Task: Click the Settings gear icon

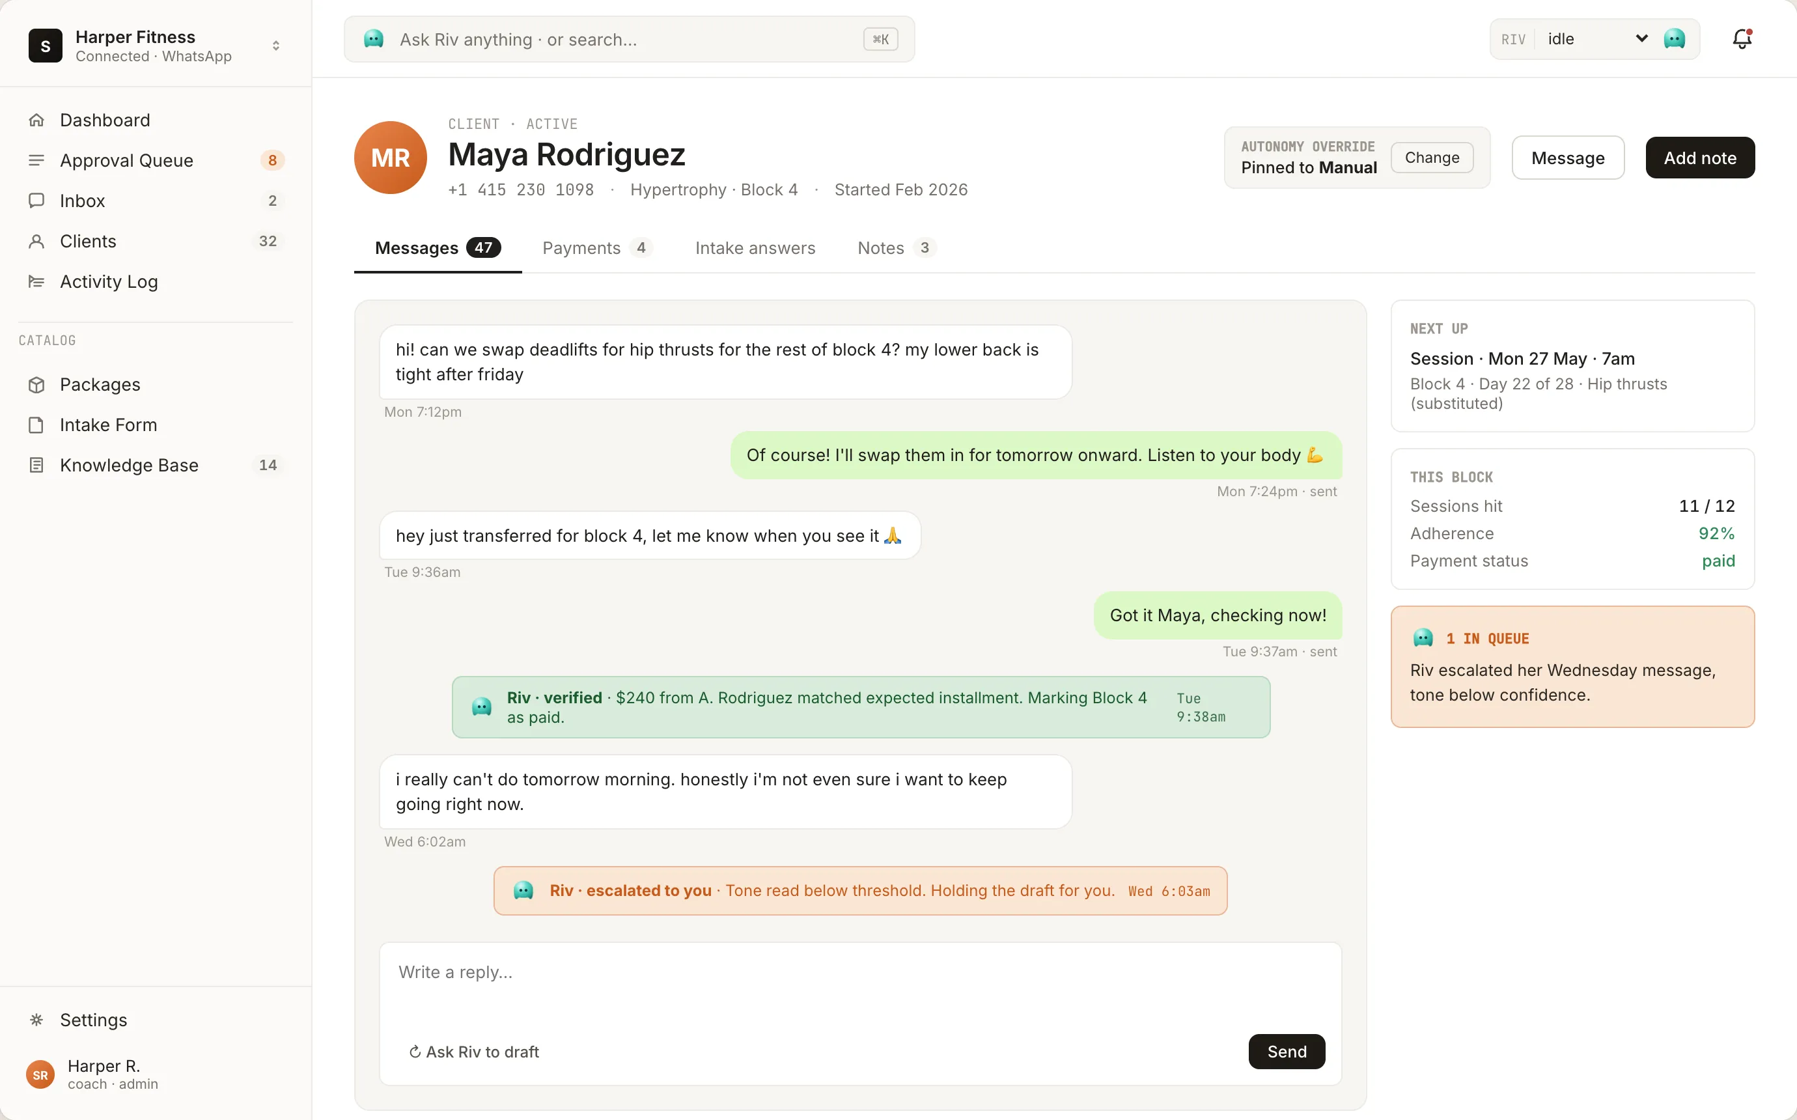Action: [x=36, y=1020]
